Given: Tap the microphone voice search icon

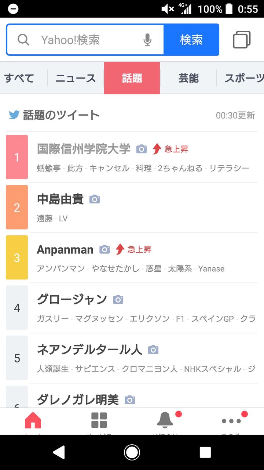Looking at the screenshot, I should (147, 40).
